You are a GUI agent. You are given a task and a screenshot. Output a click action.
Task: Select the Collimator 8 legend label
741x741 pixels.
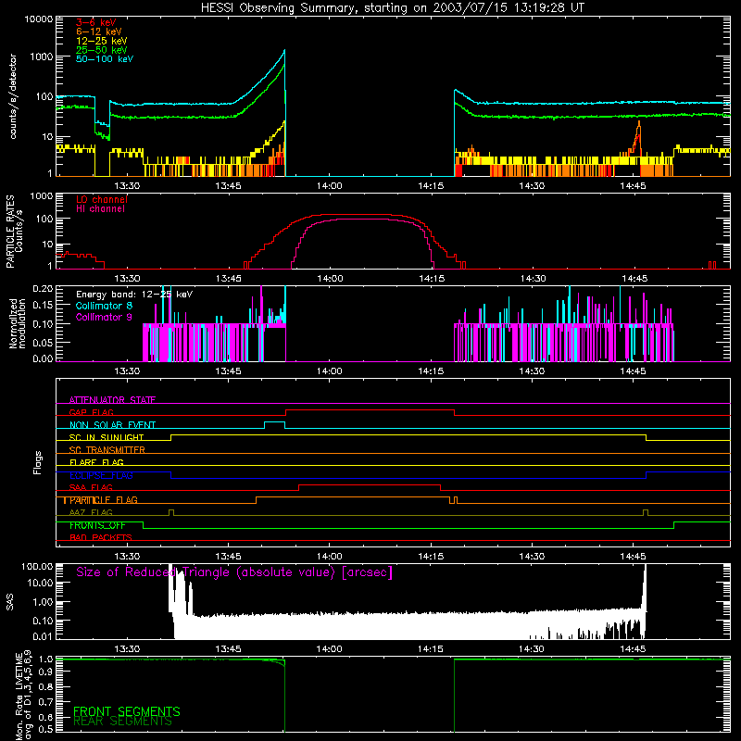coord(104,306)
